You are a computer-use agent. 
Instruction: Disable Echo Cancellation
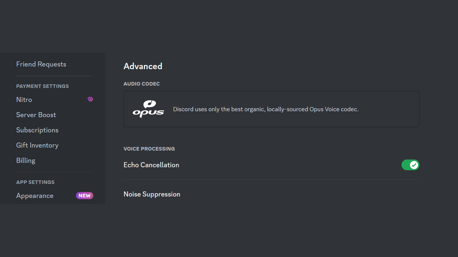(410, 165)
